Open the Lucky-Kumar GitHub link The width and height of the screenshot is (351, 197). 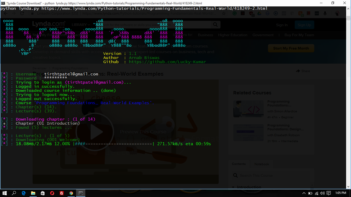[167, 62]
